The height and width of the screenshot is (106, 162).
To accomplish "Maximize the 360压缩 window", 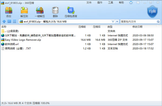I will [x=151, y=3].
